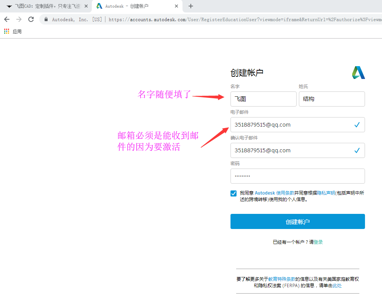
Task: Click the 登录 sign-in link
Action: [318, 242]
